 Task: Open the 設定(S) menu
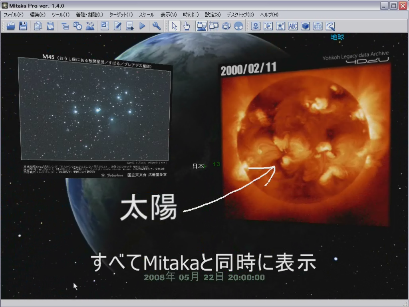pyautogui.click(x=213, y=15)
